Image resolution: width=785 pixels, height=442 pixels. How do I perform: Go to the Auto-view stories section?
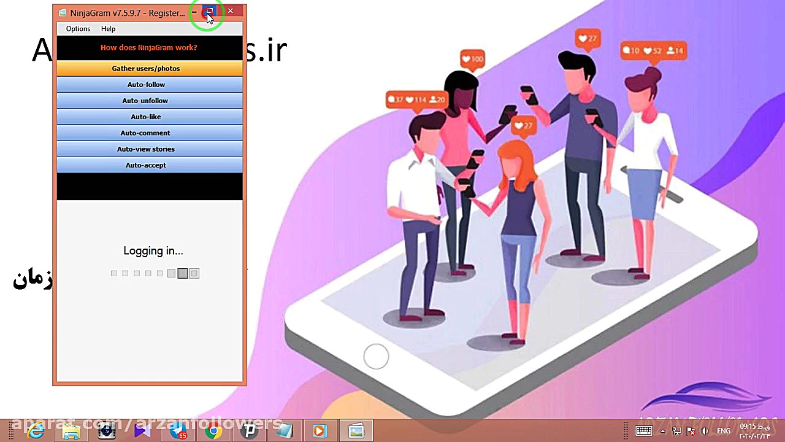pyautogui.click(x=150, y=149)
